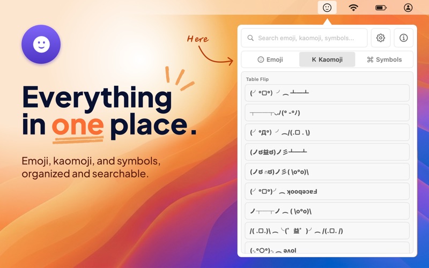Pick the flipped Facebook kaomoji

pos(327,191)
